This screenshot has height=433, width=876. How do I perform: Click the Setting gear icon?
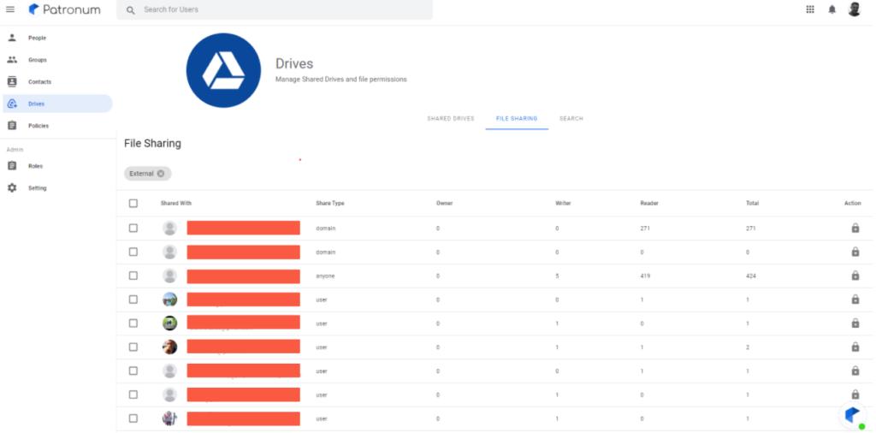[x=12, y=188]
